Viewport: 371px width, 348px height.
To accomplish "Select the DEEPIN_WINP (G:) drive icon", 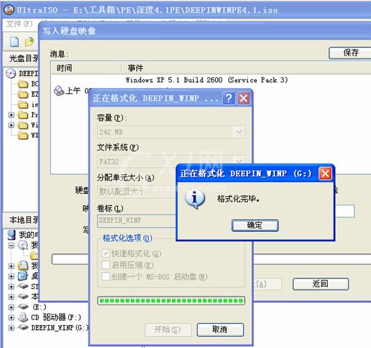I will 23,327.
